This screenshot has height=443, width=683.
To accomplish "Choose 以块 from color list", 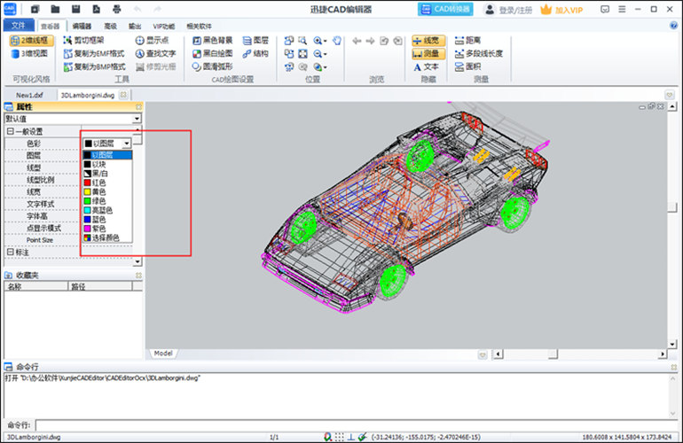I will [x=107, y=164].
